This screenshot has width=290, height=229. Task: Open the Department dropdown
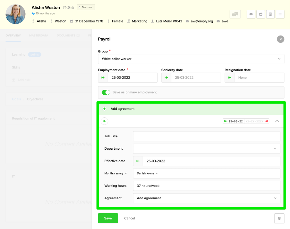206,149
